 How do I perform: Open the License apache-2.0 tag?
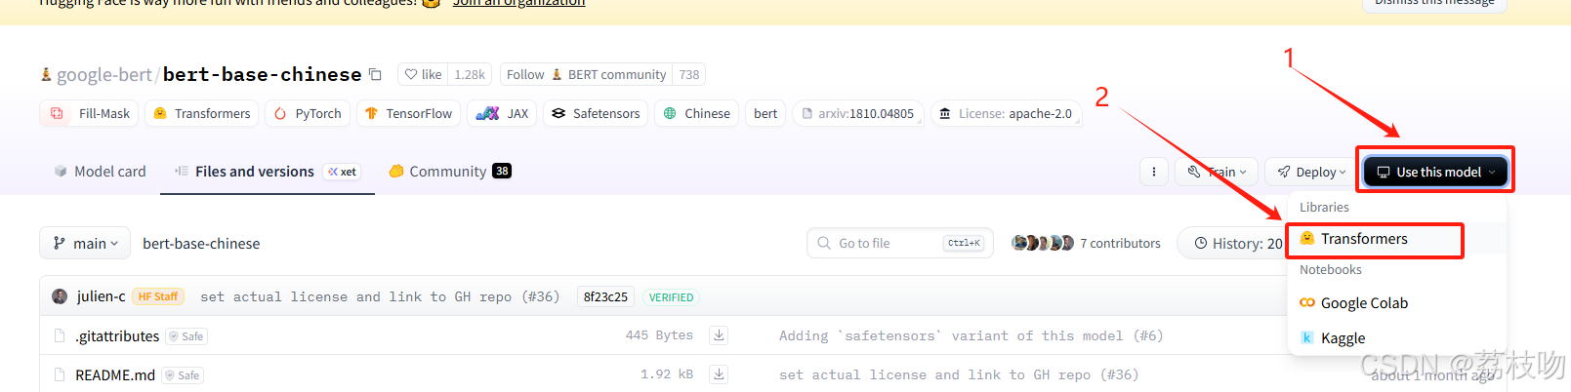1006,113
